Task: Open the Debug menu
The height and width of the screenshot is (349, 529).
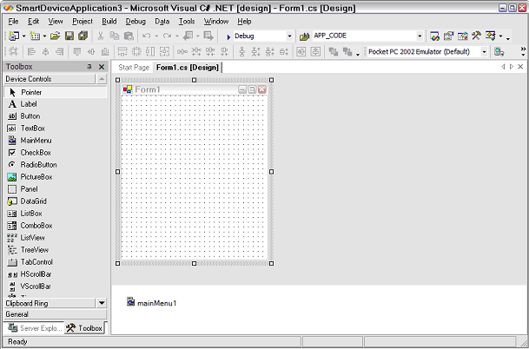Action: pos(136,21)
